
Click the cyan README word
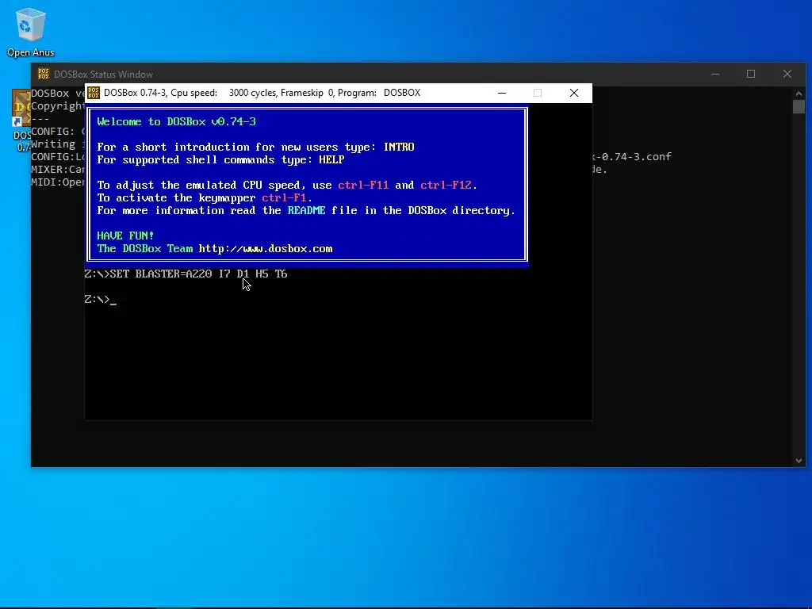click(x=306, y=210)
